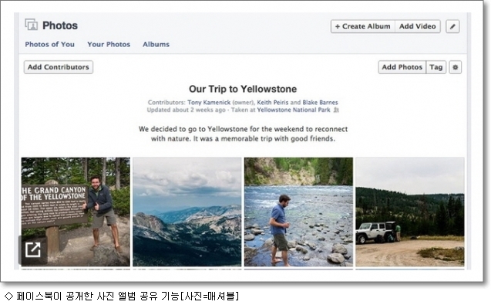
Task: Click the Tag button
Action: tap(436, 67)
